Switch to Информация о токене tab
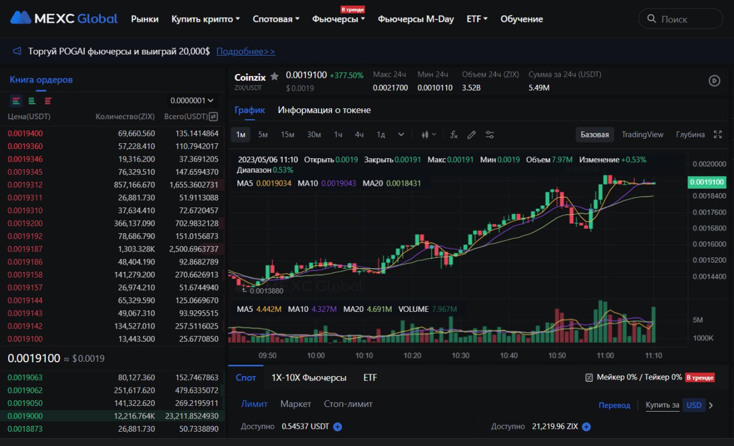The width and height of the screenshot is (734, 446). pyautogui.click(x=325, y=110)
